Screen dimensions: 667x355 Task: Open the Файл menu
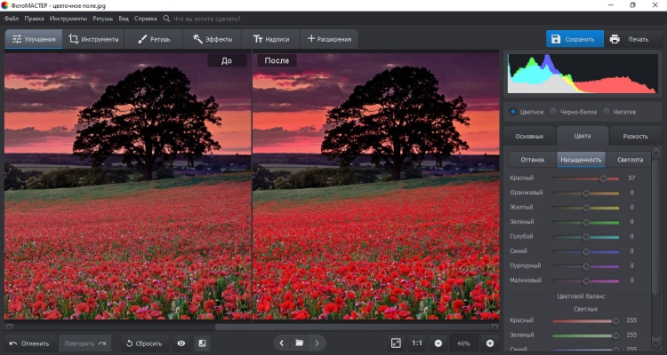[11, 18]
